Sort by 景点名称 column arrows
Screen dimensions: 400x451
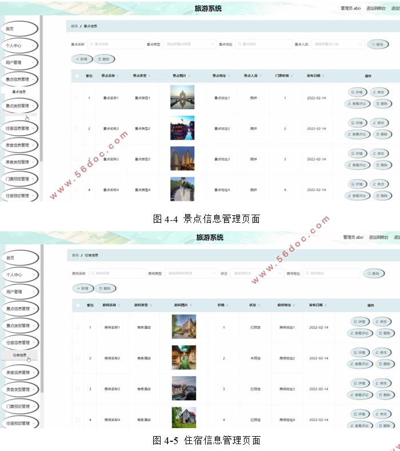[x=118, y=76]
